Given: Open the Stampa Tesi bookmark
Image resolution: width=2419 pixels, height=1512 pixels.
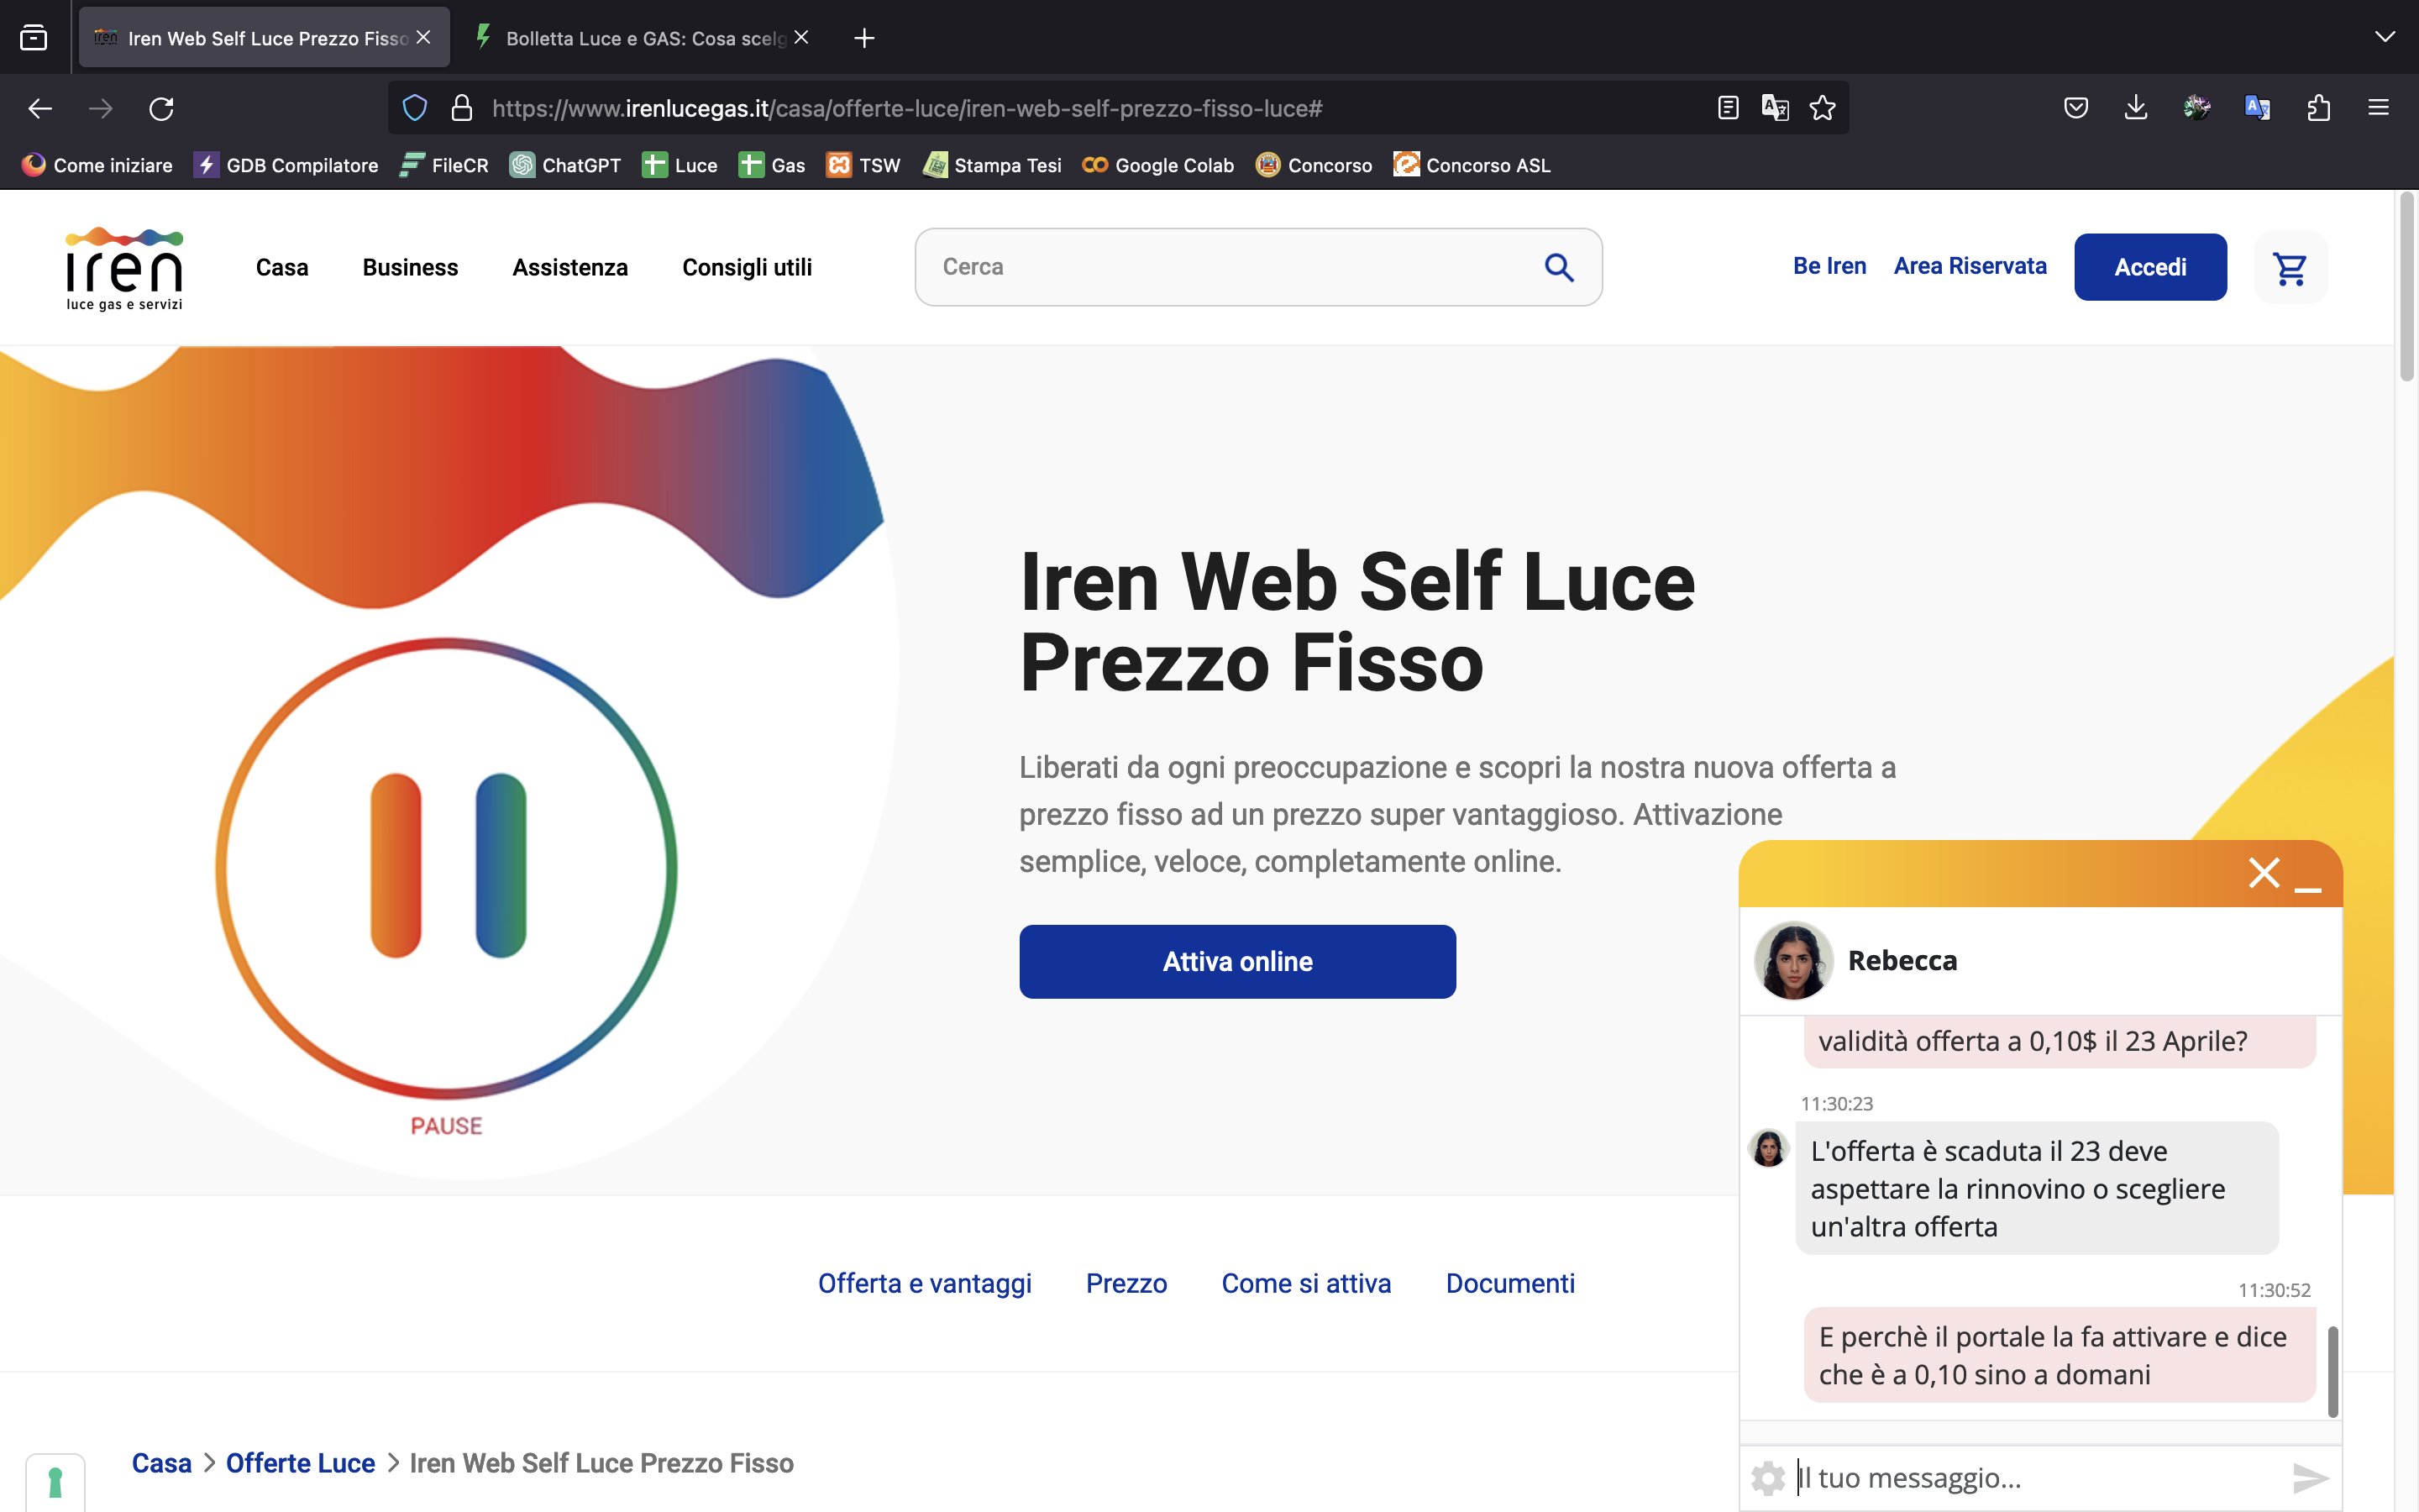Looking at the screenshot, I should (x=992, y=165).
